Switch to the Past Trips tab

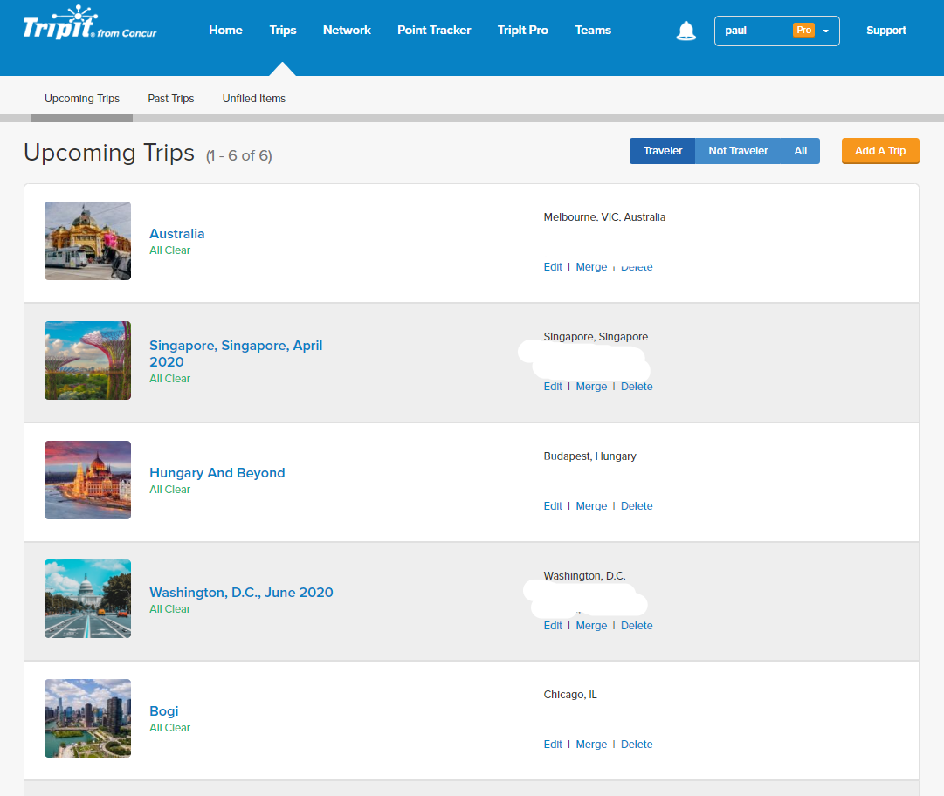point(171,98)
